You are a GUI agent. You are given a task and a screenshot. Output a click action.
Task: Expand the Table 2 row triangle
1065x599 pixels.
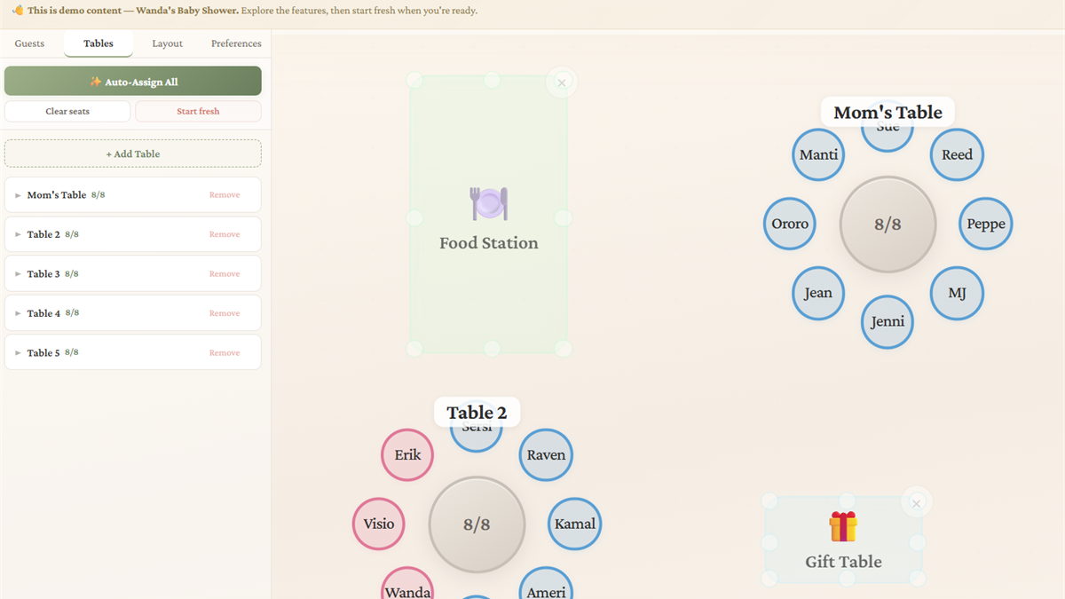click(x=18, y=234)
